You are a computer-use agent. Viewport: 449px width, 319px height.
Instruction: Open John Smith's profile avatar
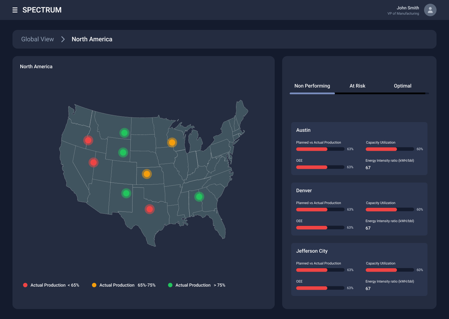(430, 10)
